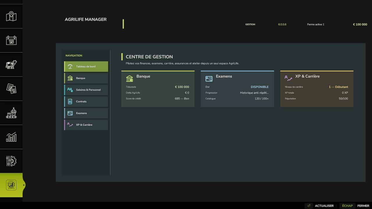Screen dimensions: 372x209
Task: Click Dette AgriLife € 0 value
Action: 187,93
